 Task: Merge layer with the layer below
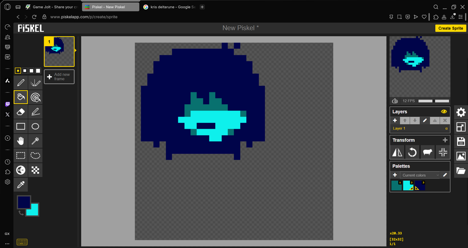435,120
